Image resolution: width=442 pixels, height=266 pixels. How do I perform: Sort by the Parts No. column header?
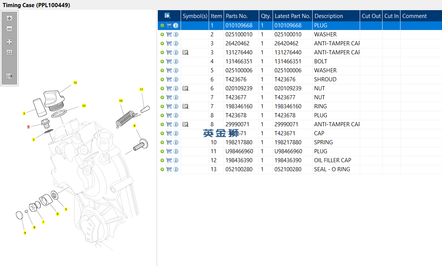click(241, 16)
